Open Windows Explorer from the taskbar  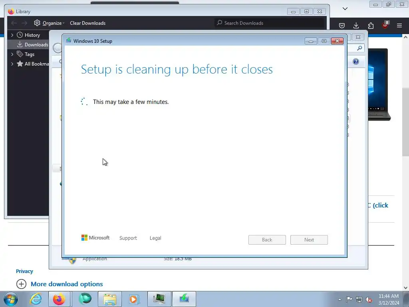(x=110, y=299)
